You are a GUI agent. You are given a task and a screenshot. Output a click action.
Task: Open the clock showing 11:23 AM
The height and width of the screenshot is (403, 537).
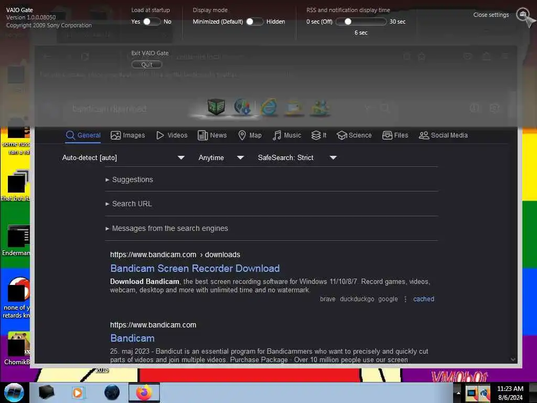(x=510, y=393)
